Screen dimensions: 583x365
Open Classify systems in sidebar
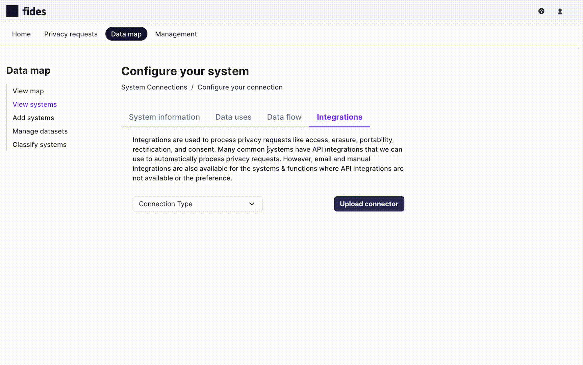tap(39, 145)
